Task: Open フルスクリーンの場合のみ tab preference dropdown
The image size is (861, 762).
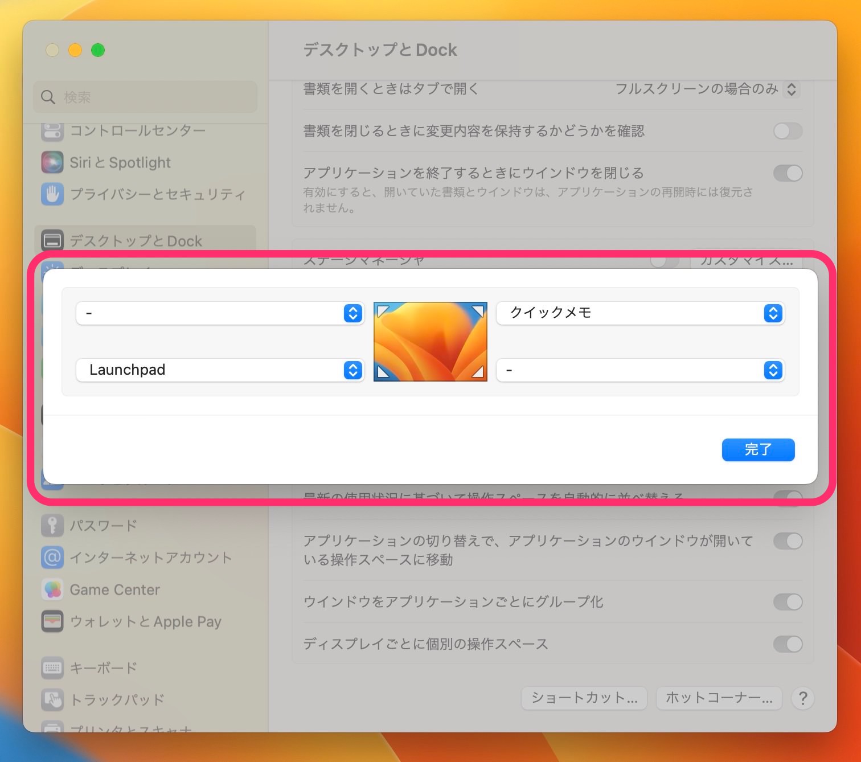Action: pos(707,89)
